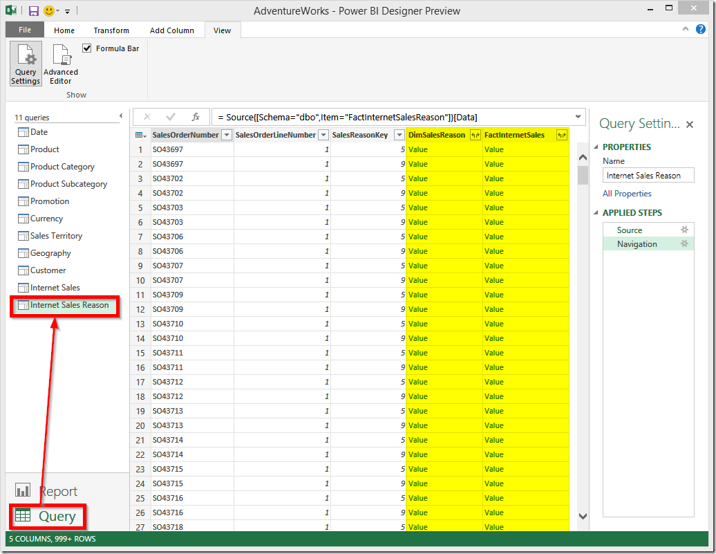Viewport: 716px width, 554px height.
Task: Open the table menu icon in grid corner
Action: pyautogui.click(x=141, y=136)
